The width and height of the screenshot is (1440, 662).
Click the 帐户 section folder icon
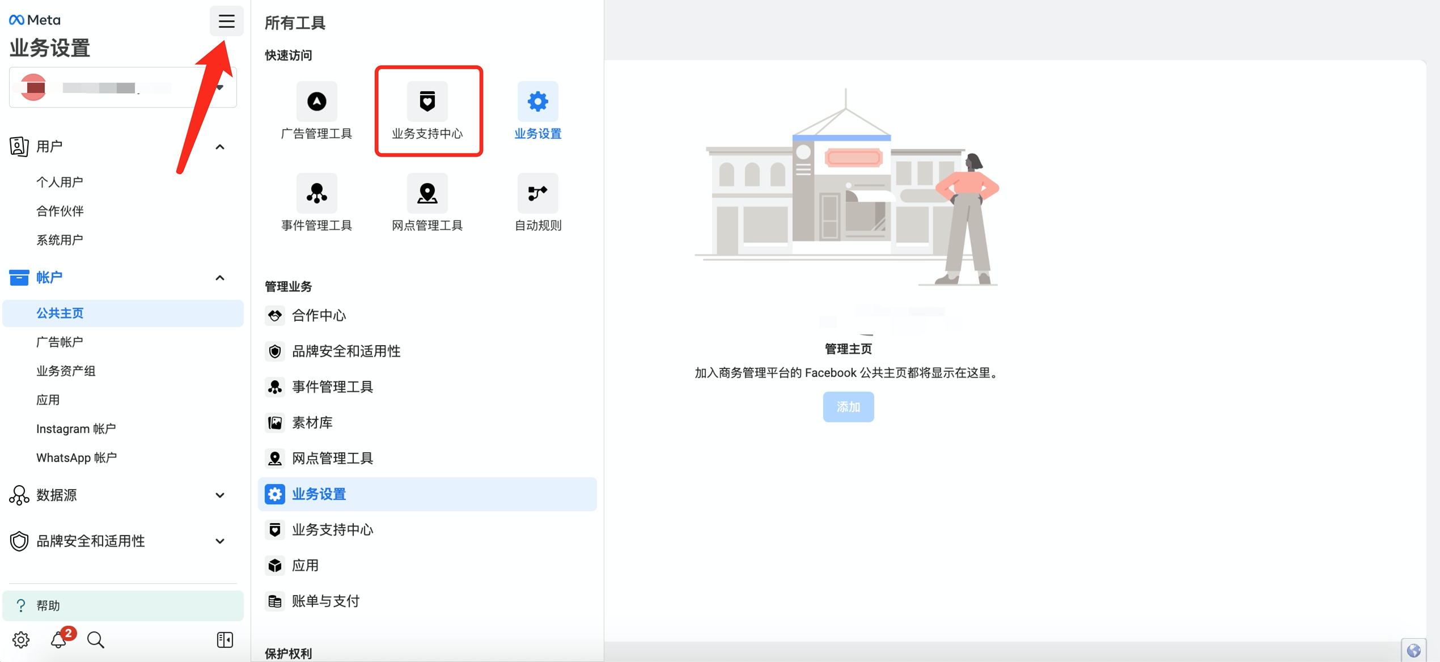pos(19,278)
